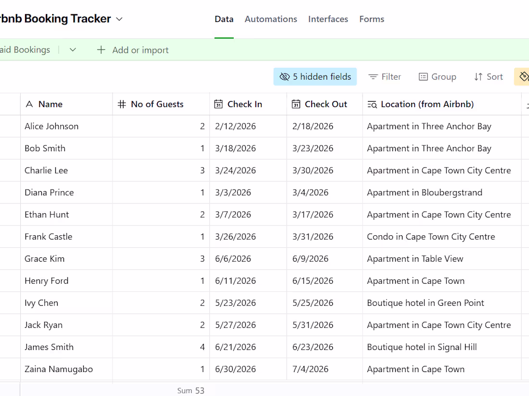The image size is (529, 396).
Task: Click the text type icon in Name header
Action: (x=29, y=104)
